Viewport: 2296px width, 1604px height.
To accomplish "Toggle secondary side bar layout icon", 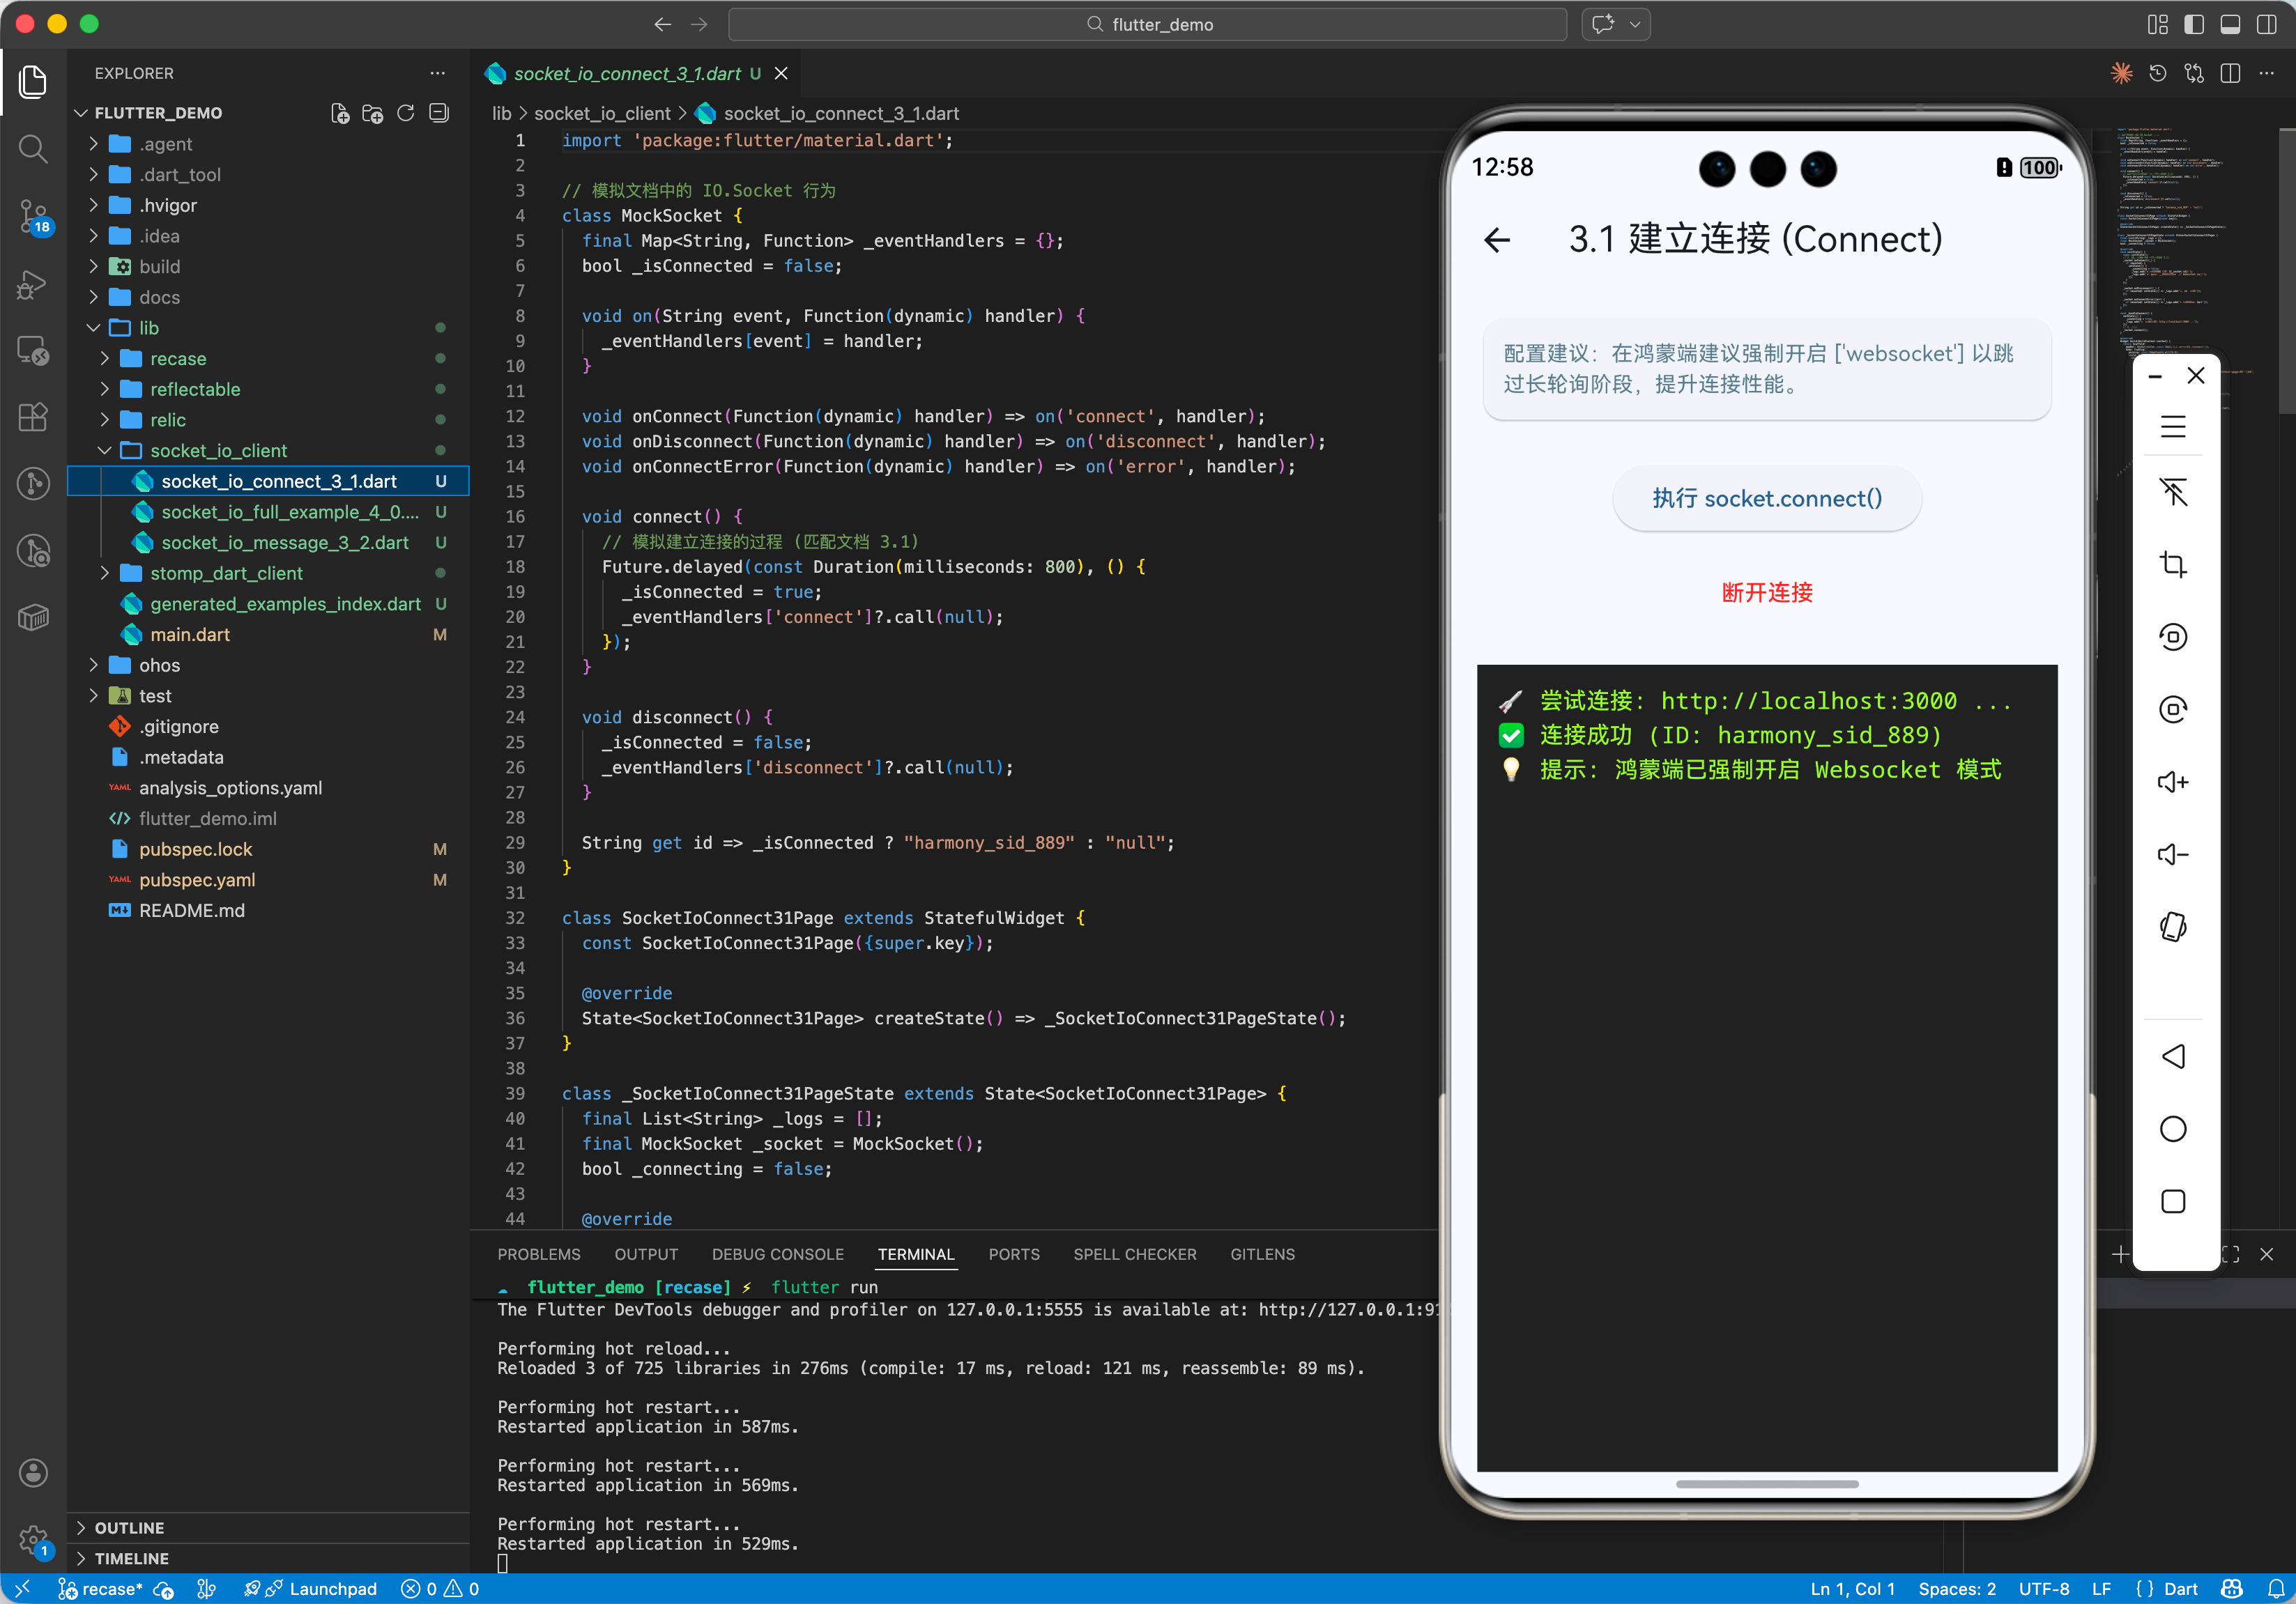I will pyautogui.click(x=2266, y=25).
